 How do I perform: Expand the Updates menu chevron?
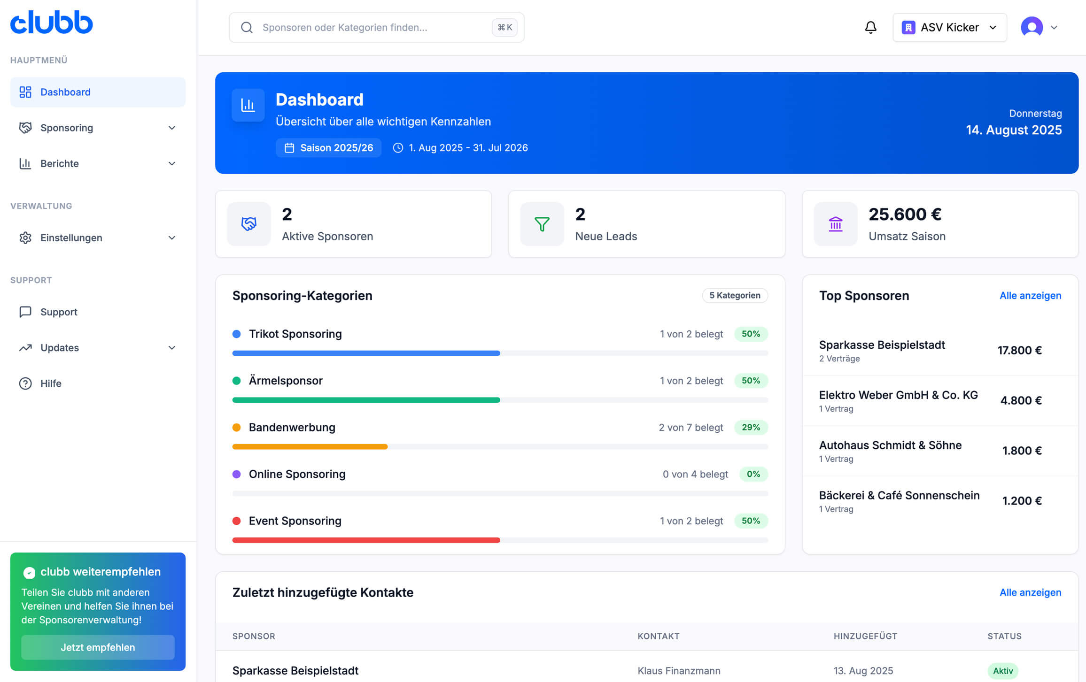point(172,348)
